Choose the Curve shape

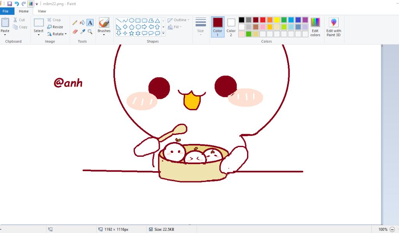(x=125, y=21)
